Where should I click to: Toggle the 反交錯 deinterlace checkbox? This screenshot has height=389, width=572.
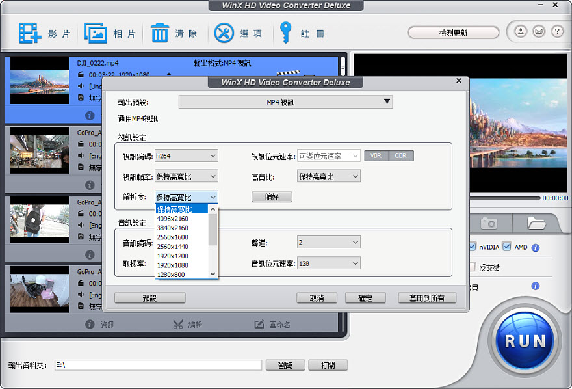click(473, 267)
